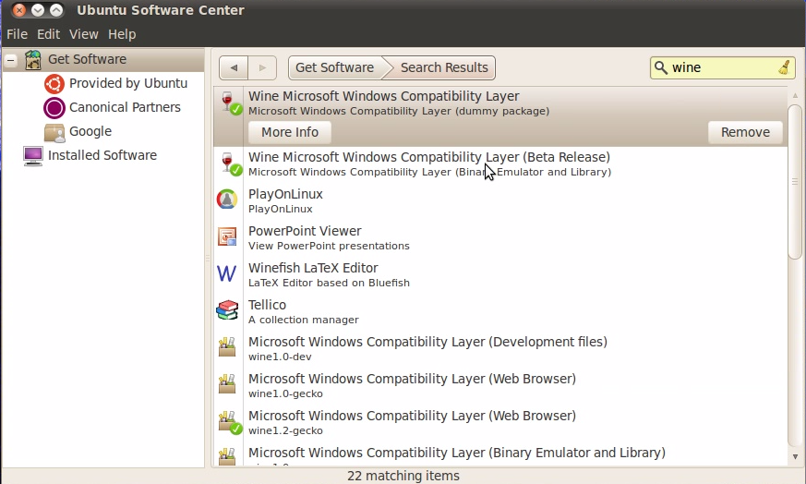Image resolution: width=806 pixels, height=484 pixels.
Task: Select Canonical Partners in sidebar
Action: point(125,107)
